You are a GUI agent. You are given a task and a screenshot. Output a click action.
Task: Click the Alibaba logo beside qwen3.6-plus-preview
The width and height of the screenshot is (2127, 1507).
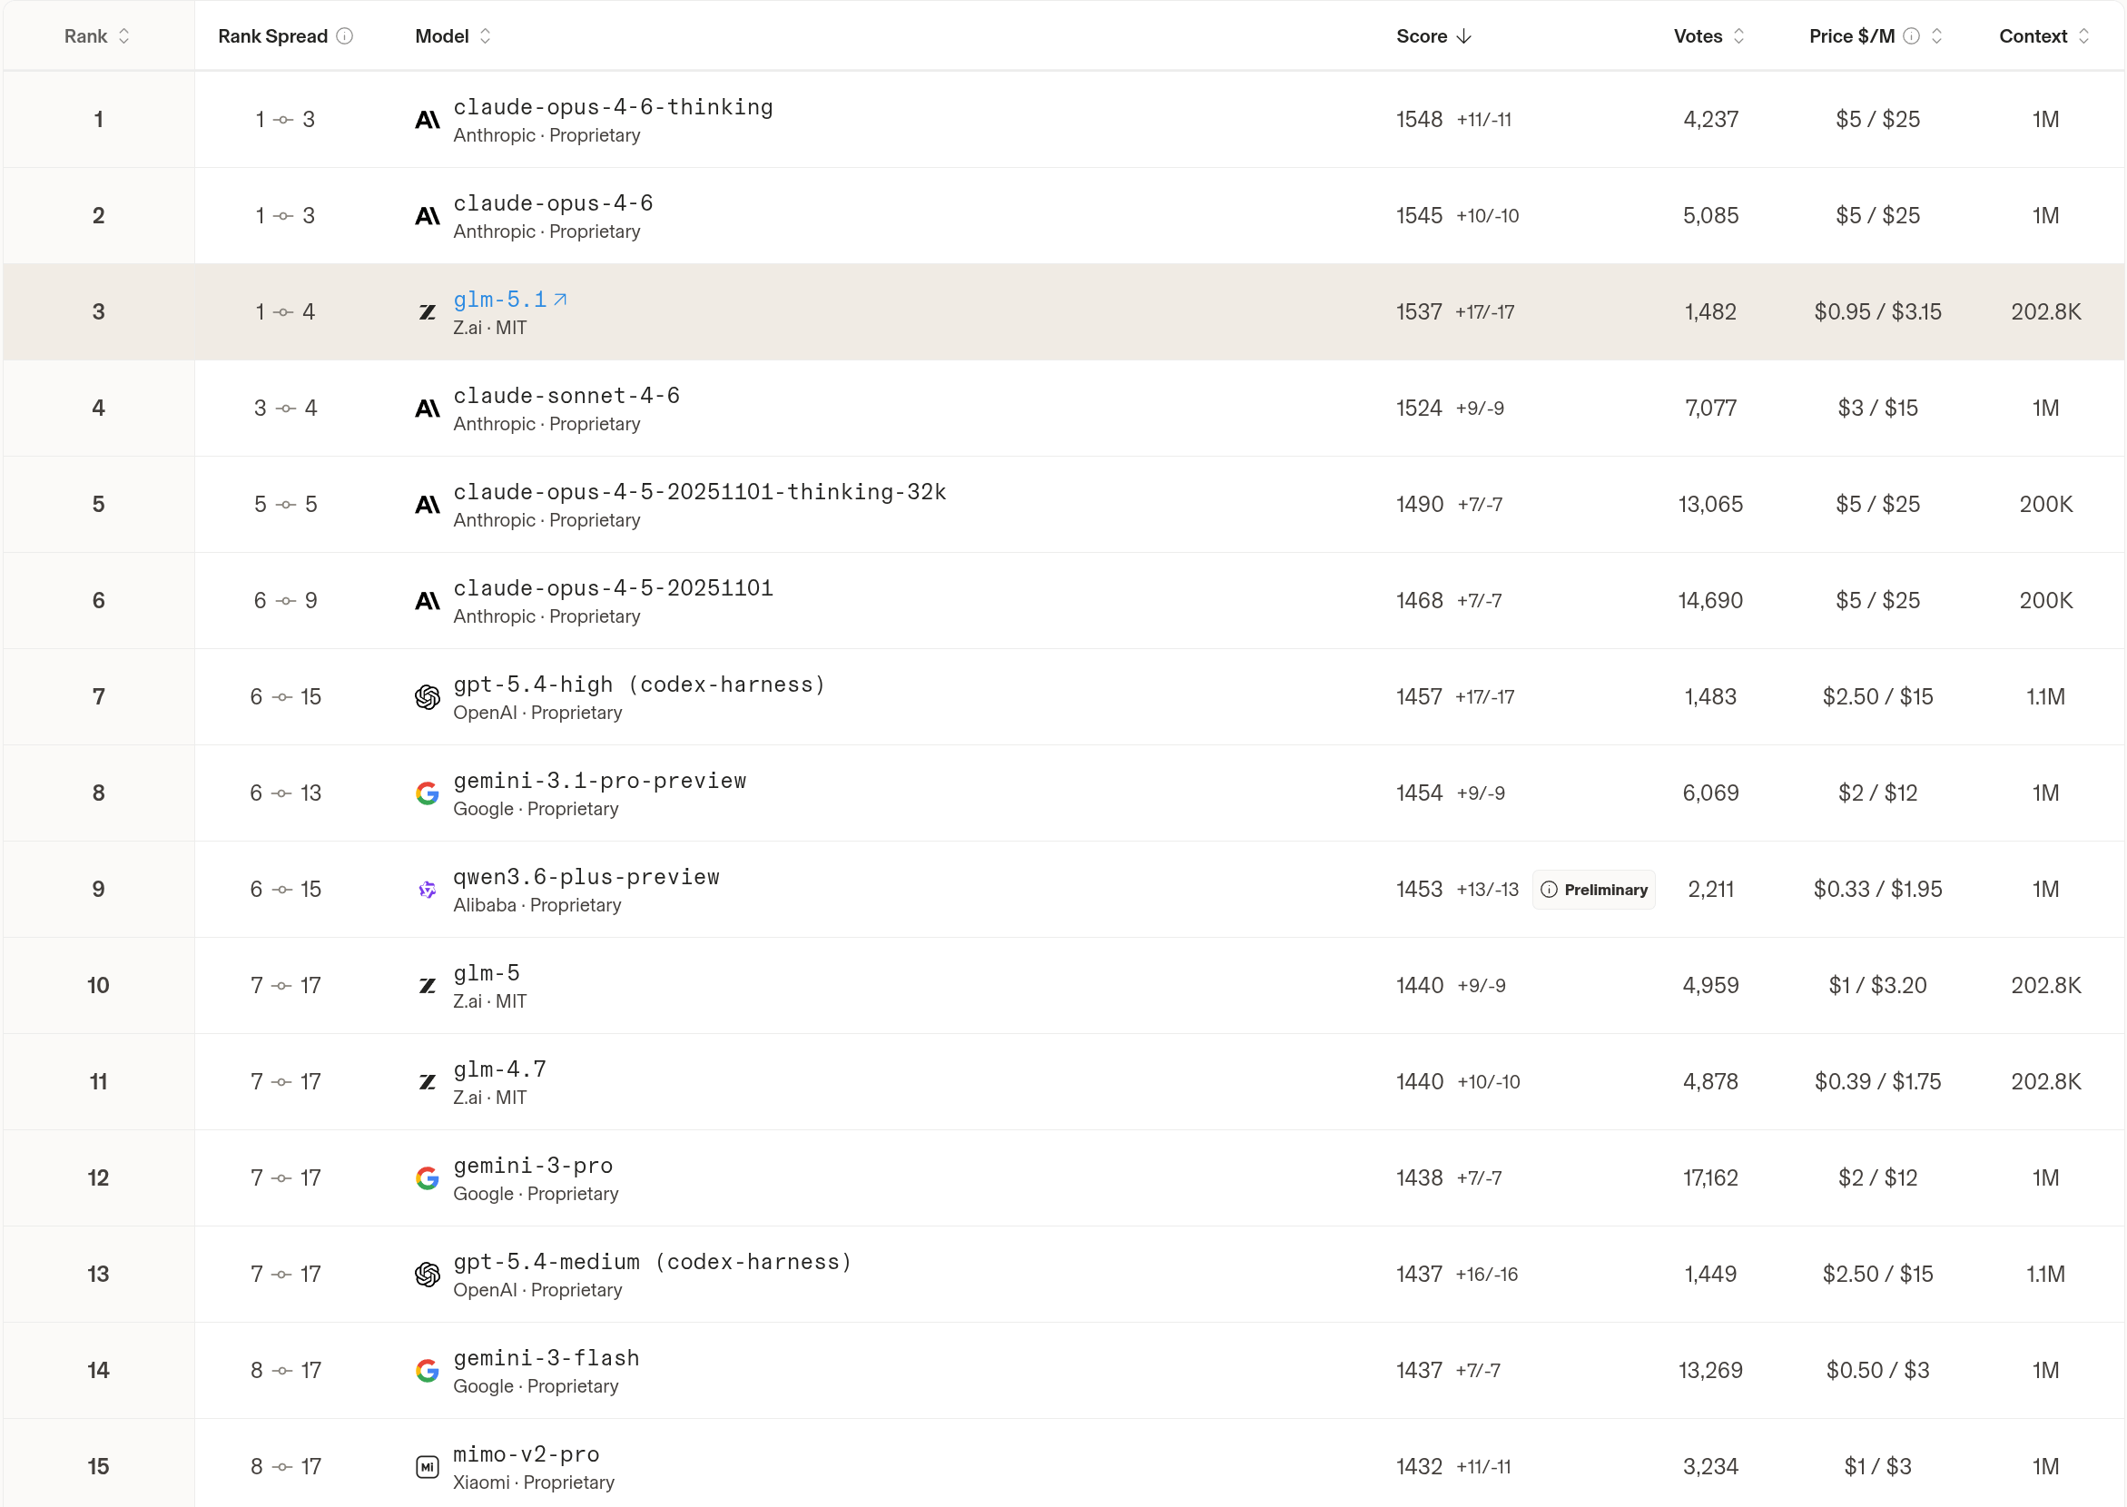tap(427, 889)
